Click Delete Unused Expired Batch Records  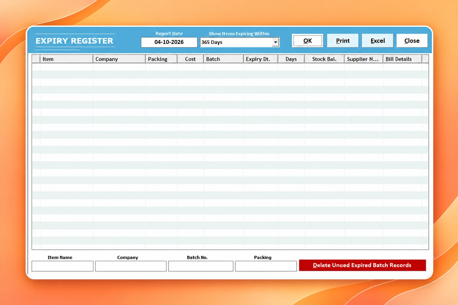point(362,265)
